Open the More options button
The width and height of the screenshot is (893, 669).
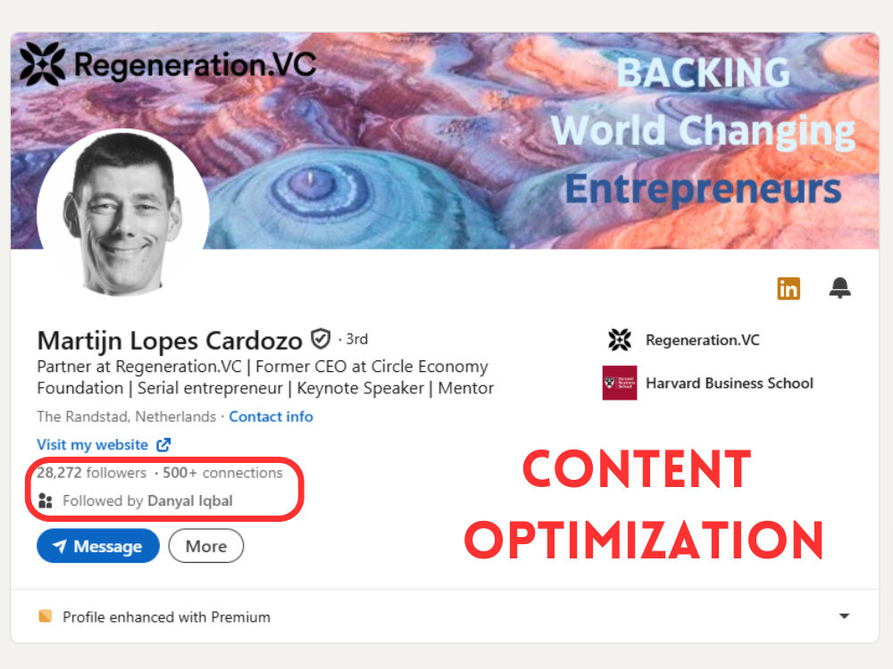[x=206, y=546]
